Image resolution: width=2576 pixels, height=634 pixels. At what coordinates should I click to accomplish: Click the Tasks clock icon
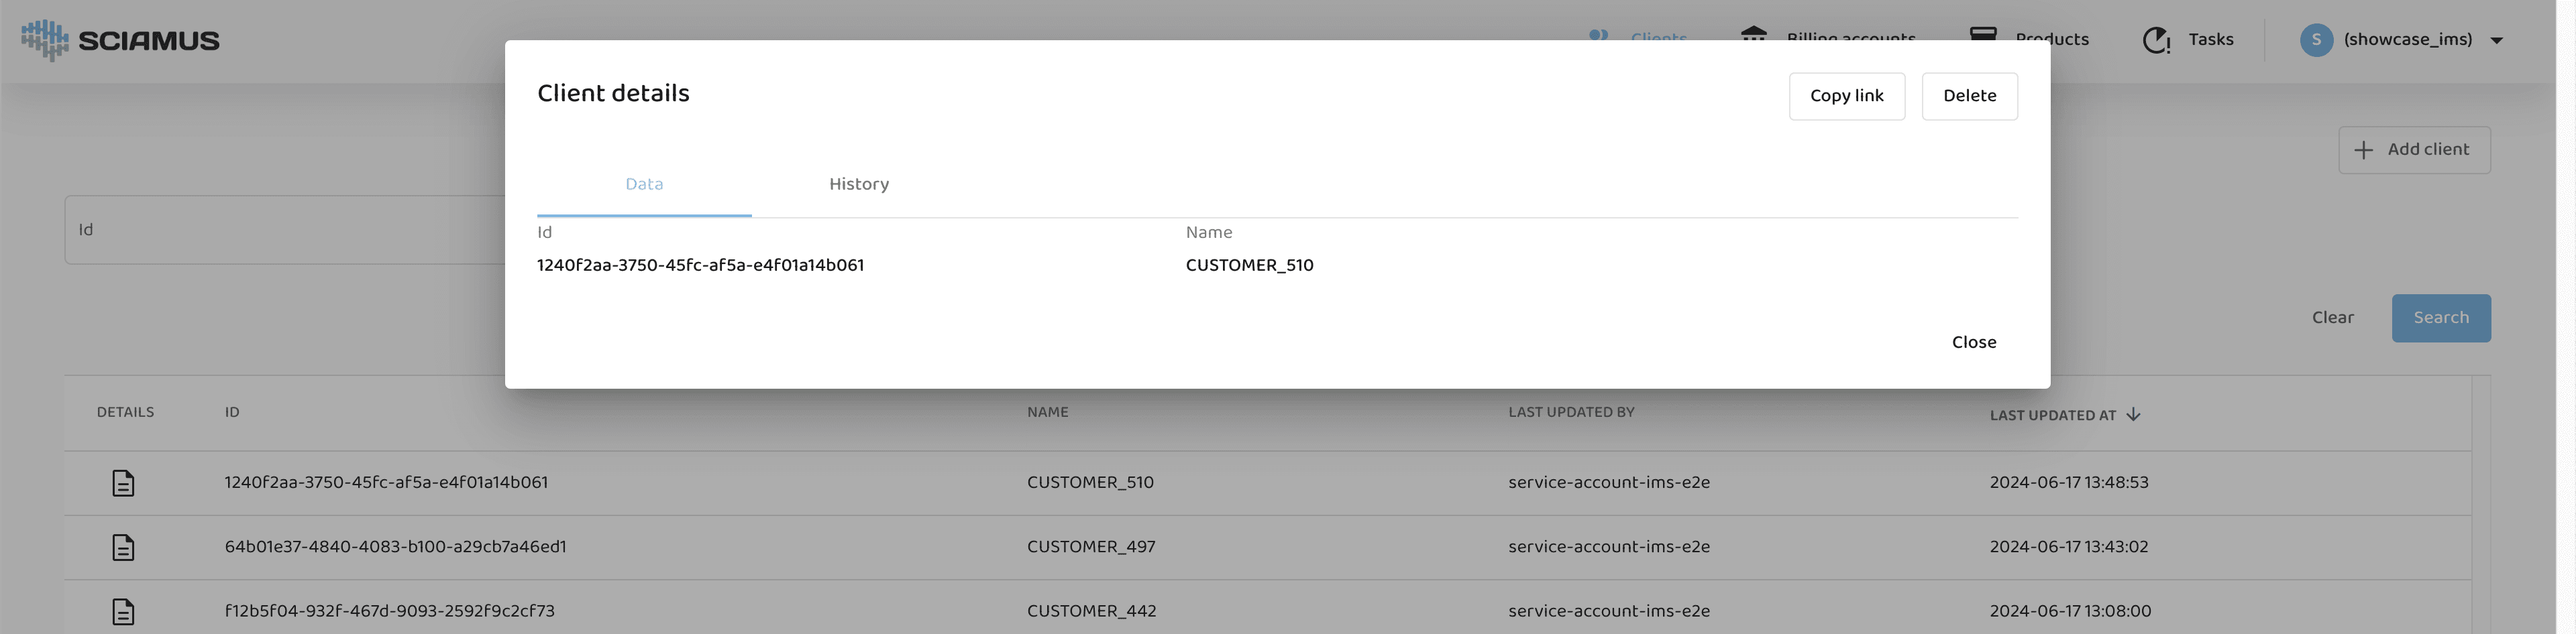click(2155, 40)
